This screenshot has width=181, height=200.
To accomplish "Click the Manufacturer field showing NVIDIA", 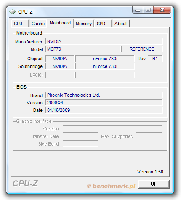I will pos(104,41).
